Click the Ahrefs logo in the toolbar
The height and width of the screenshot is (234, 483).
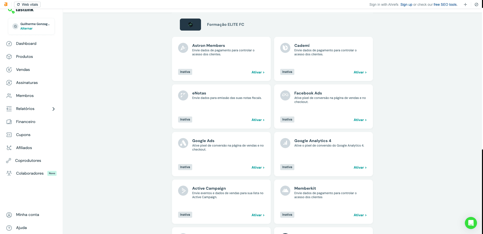tap(6, 5)
